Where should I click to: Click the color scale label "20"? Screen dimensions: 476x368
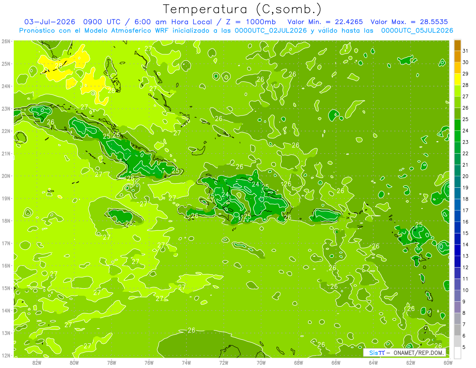coord(465,176)
